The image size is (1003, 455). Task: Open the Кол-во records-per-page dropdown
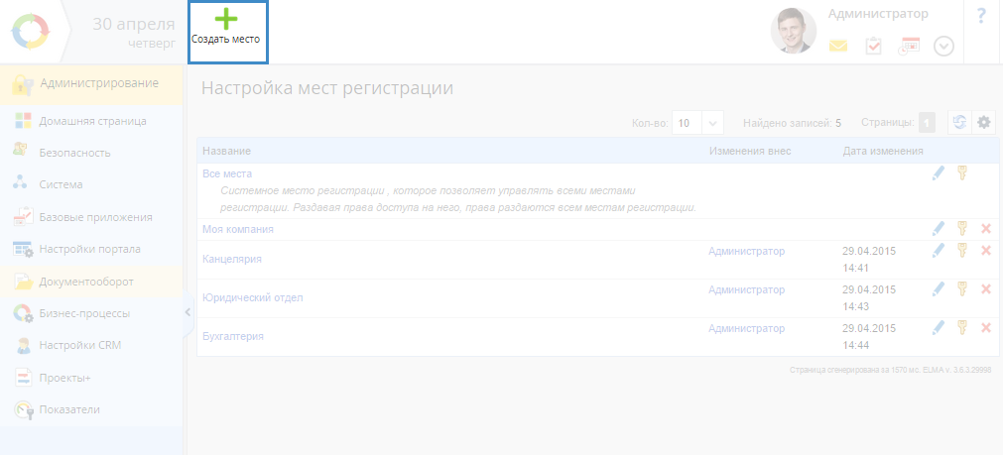tap(712, 123)
